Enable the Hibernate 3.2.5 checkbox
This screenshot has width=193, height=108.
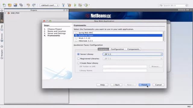coord(76,41)
